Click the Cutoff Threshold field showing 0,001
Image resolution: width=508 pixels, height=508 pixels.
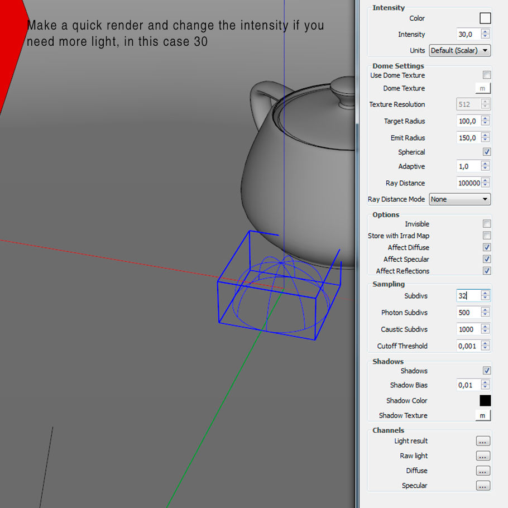tap(468, 346)
